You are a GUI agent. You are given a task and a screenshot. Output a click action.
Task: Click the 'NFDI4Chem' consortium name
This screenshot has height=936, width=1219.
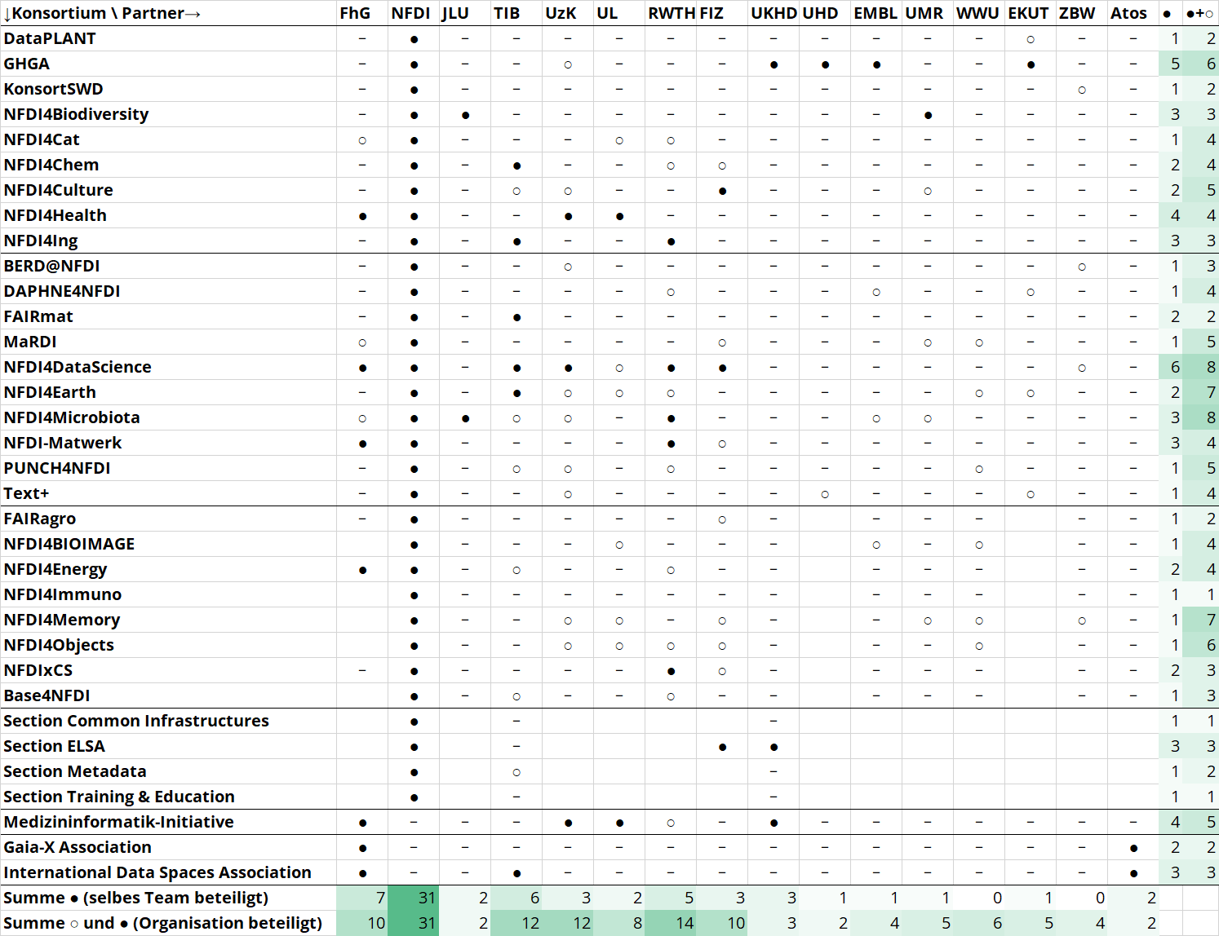tap(51, 165)
